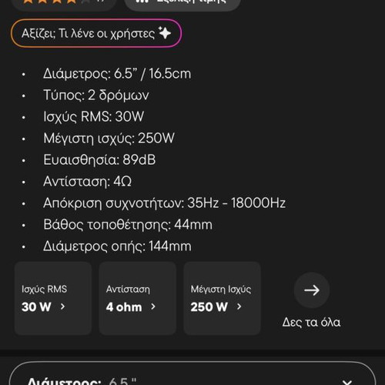Tap the 'Βάθος τοποθέτησης: 44mm' spec line

pyautogui.click(x=128, y=225)
